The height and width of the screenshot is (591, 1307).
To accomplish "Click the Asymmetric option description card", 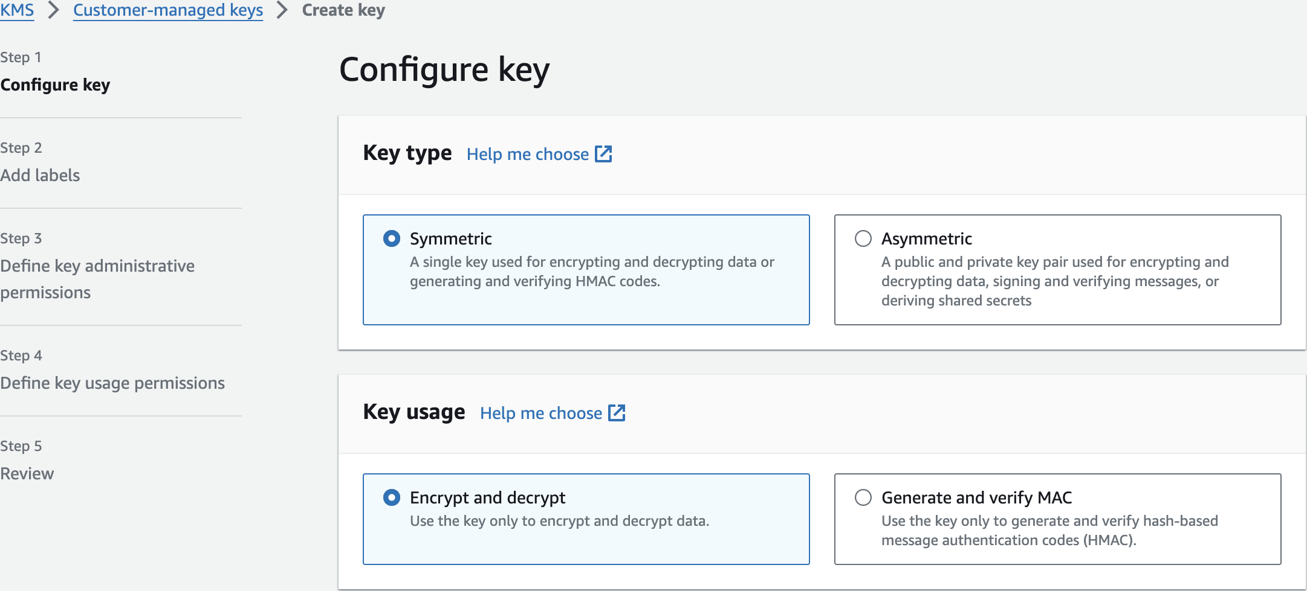I will click(x=1055, y=281).
